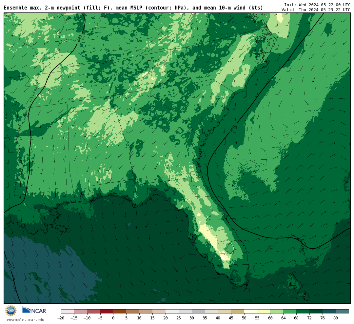The height and width of the screenshot is (324, 354).
Task: Pick the light gray swatch between 25 and 30
Action: pos(185,312)
